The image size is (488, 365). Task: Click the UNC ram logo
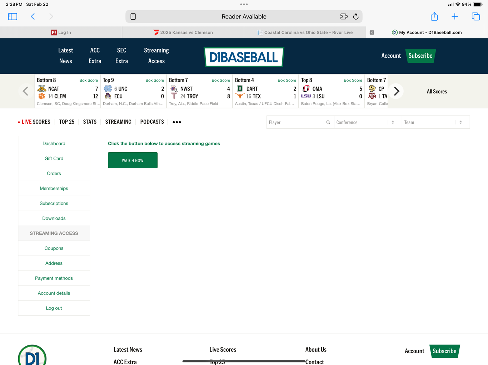[x=108, y=88]
